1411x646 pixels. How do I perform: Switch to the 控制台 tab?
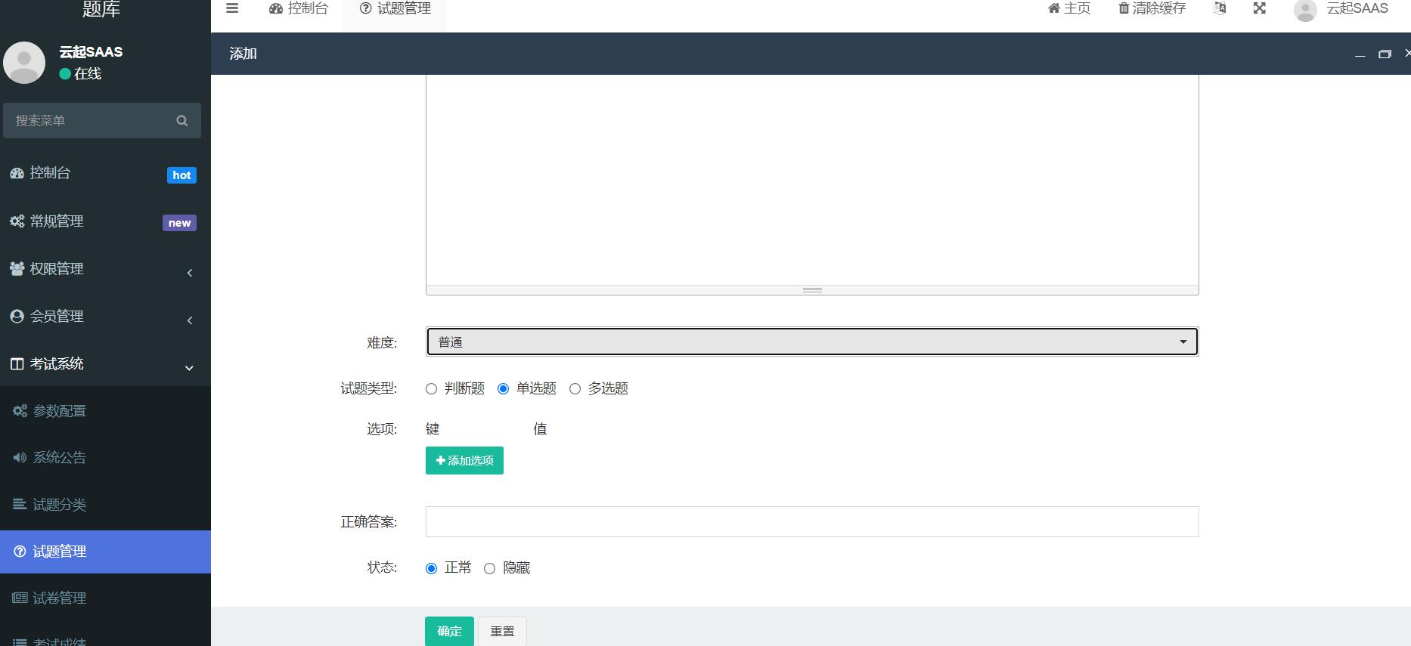tap(298, 8)
